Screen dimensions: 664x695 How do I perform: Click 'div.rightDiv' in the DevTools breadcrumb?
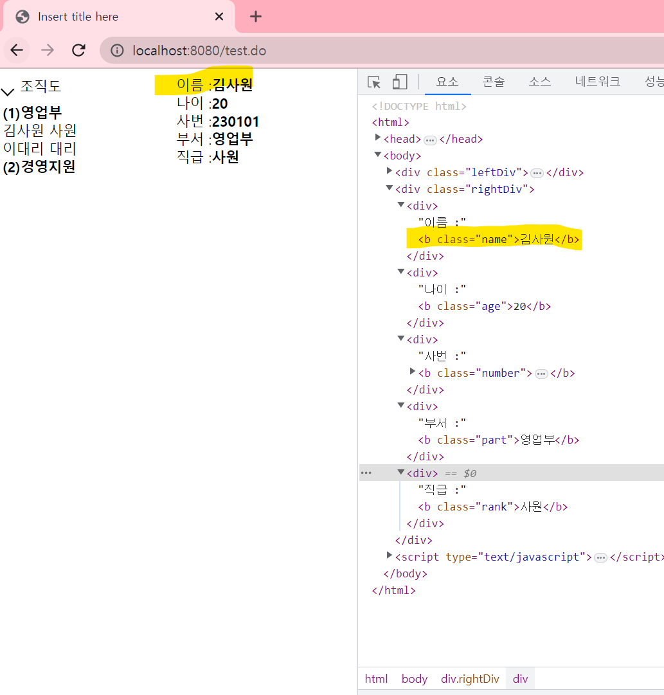point(470,678)
